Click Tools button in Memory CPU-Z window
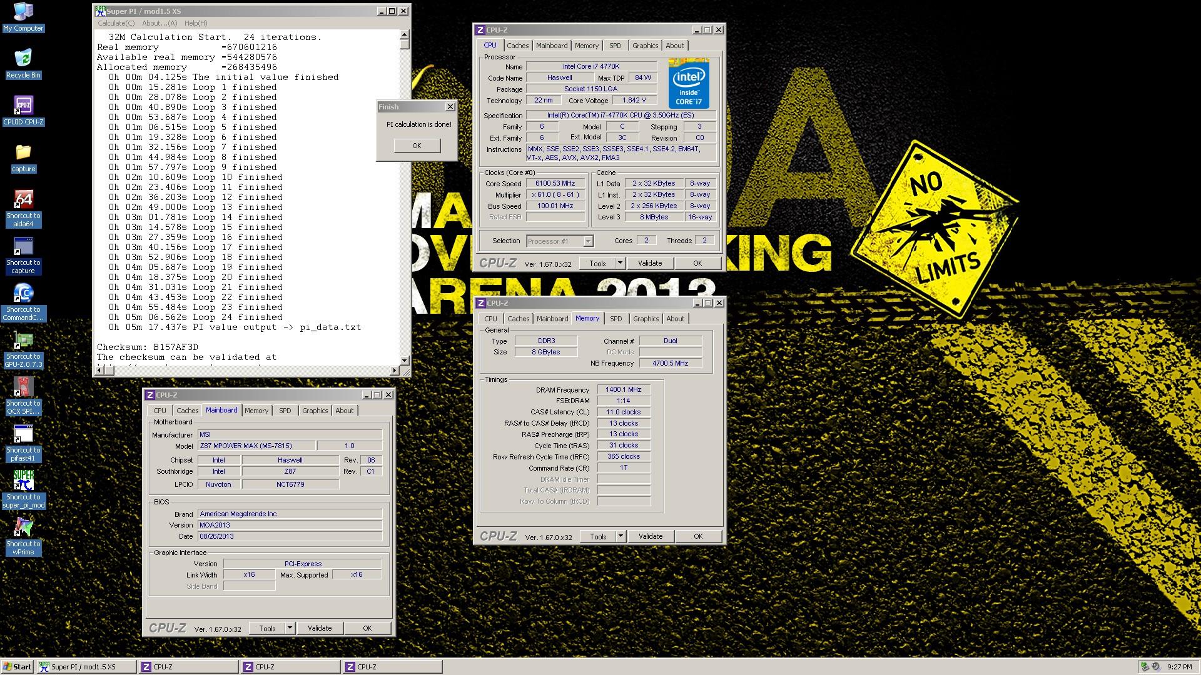 [x=597, y=536]
